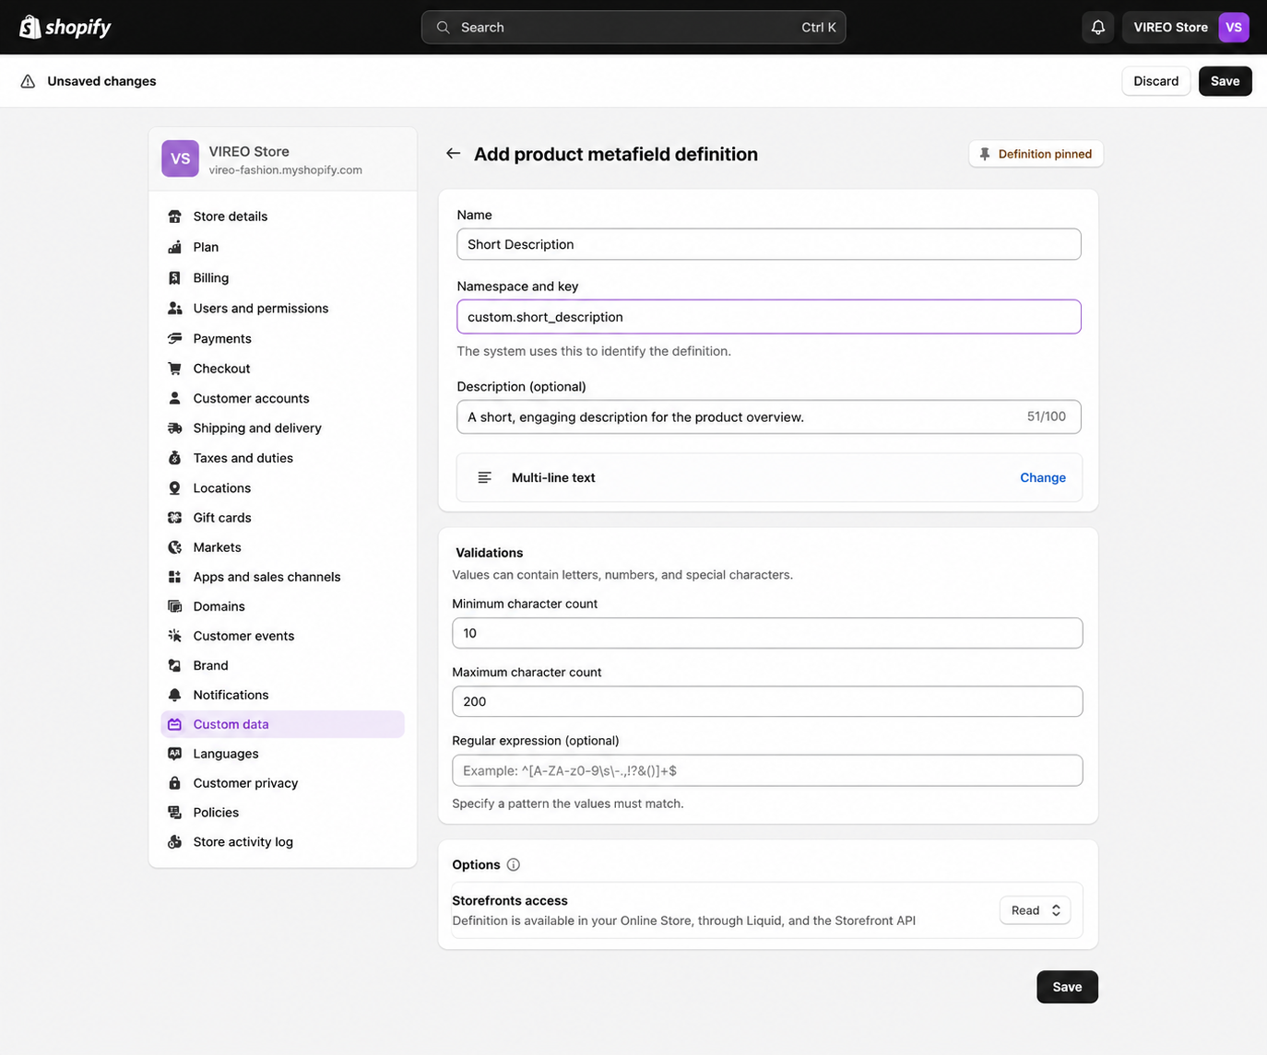Click the Languages sidebar icon
1267x1055 pixels.
[x=174, y=754]
